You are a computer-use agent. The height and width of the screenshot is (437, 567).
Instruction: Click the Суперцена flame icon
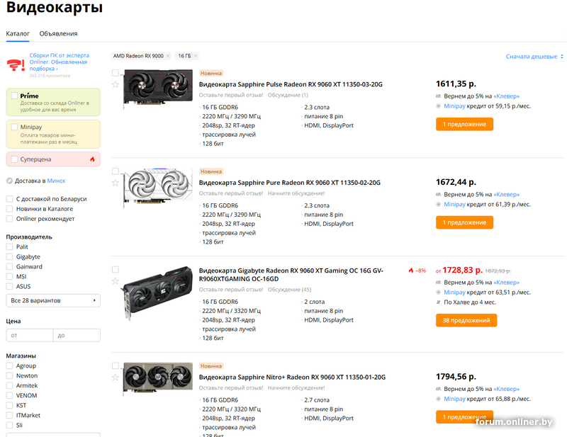click(92, 159)
